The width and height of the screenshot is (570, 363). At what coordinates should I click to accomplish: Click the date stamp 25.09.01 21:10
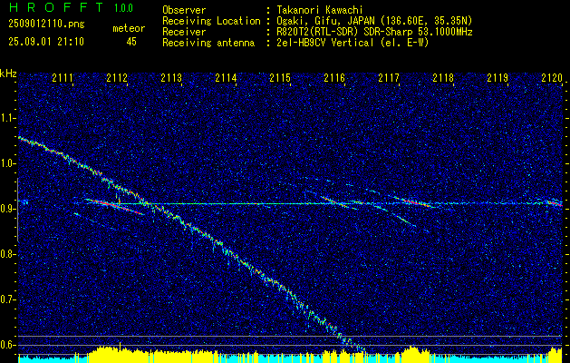pyautogui.click(x=46, y=42)
